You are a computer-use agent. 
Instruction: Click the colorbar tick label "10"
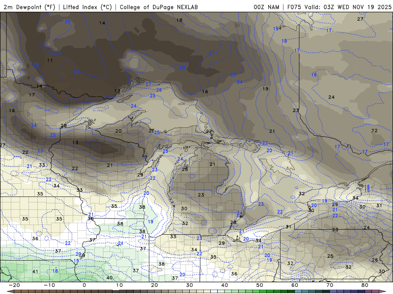pos(119,285)
